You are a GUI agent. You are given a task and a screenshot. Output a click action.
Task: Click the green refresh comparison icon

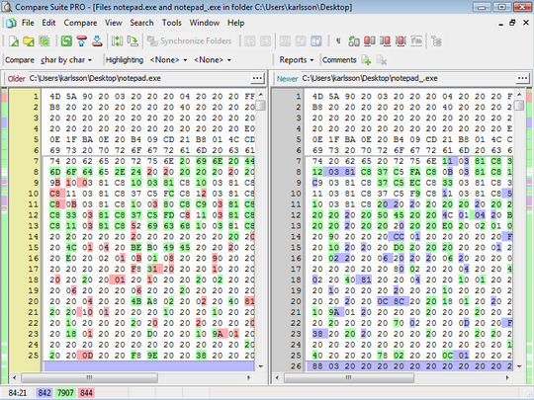tap(66, 41)
